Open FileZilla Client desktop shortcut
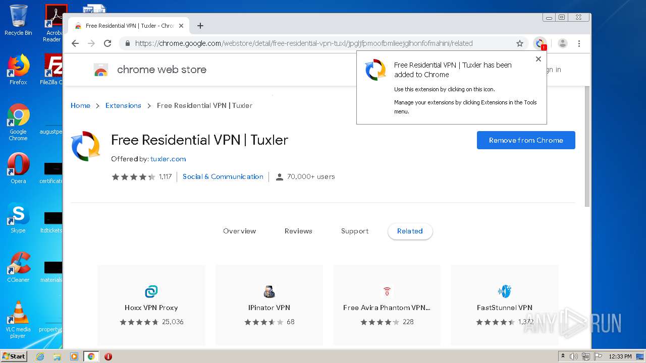Viewport: 646px width, 363px height. click(x=52, y=70)
